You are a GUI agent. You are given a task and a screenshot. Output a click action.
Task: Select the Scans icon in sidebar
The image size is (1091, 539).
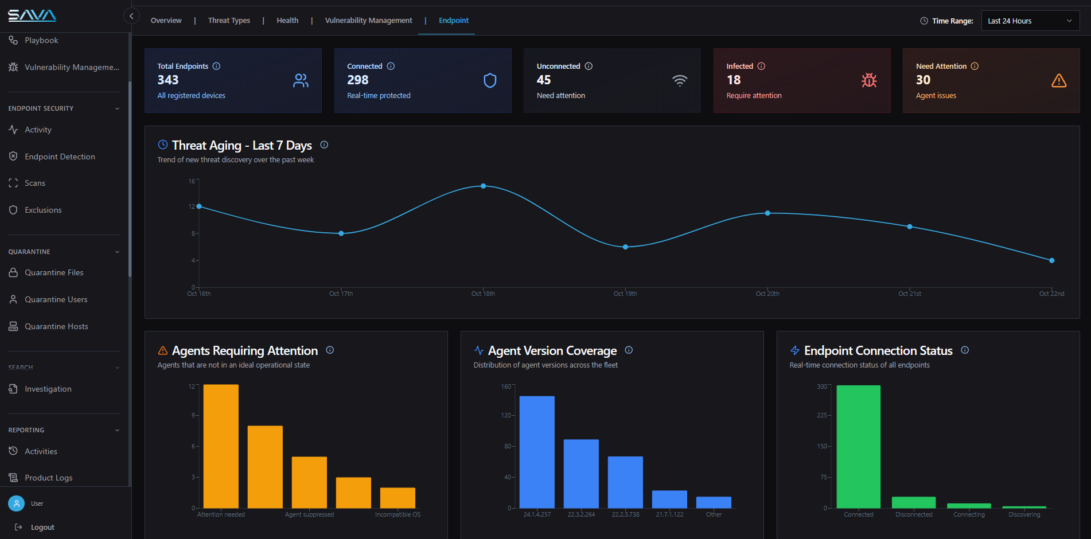pos(13,183)
